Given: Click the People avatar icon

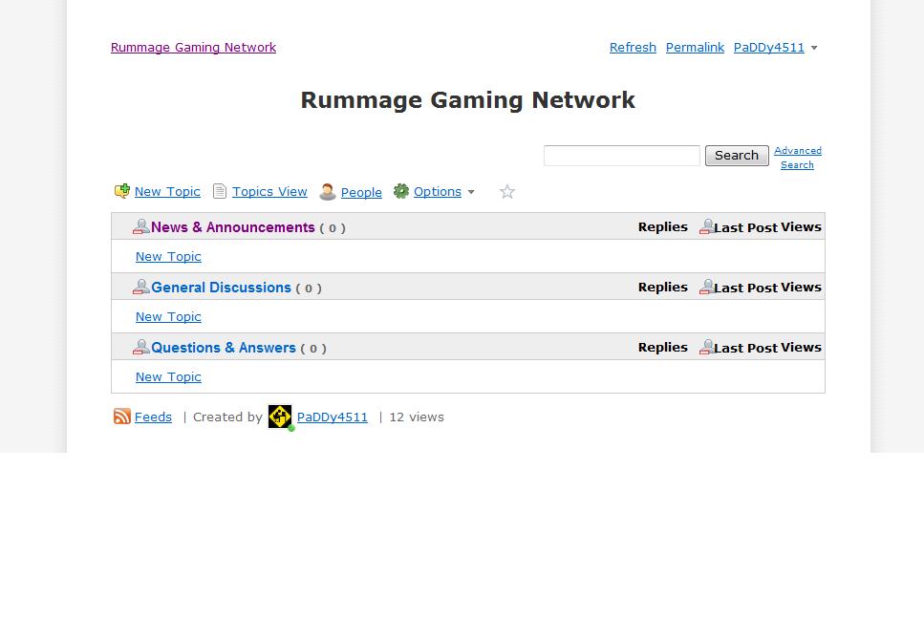Looking at the screenshot, I should pyautogui.click(x=328, y=192).
